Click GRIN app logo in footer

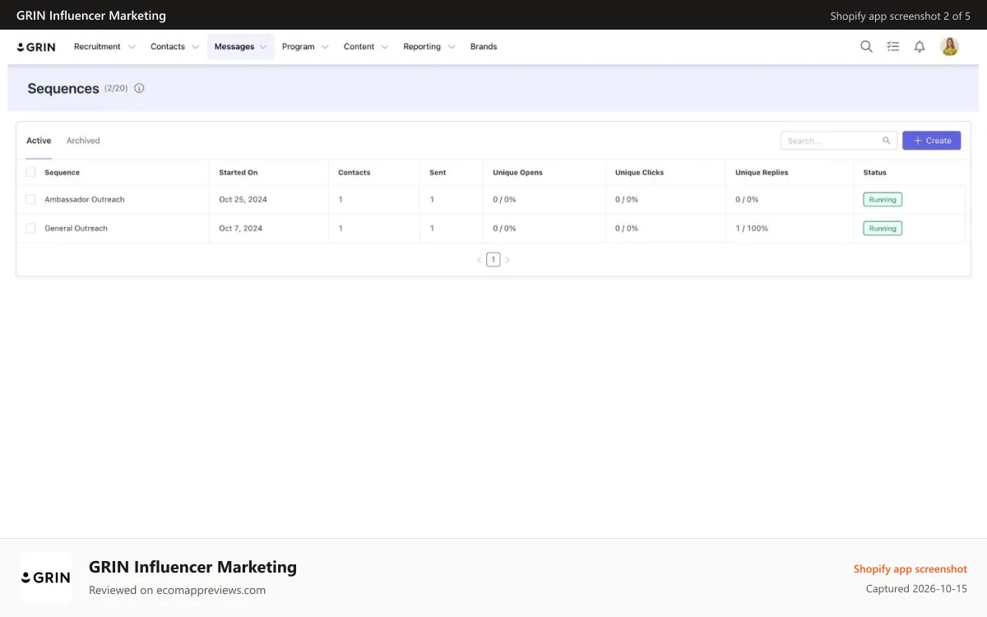coord(46,578)
